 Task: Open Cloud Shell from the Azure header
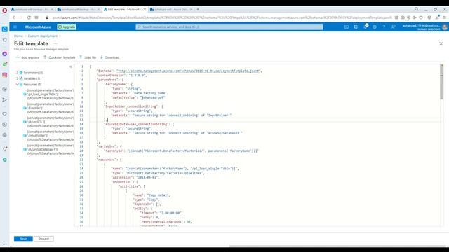click(x=347, y=27)
